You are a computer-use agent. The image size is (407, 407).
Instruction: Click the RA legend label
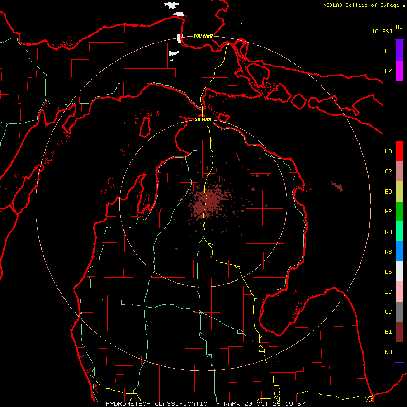(388, 232)
